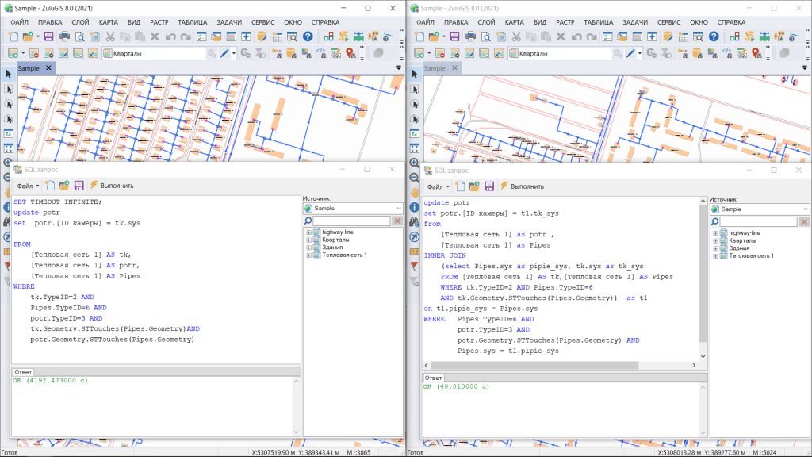This screenshot has width=812, height=457.
Task: Click the open-folder icon in right SQL query toolbar
Action: point(475,186)
